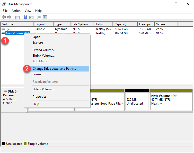Choose Delete Volume... from context menu

(x=43, y=89)
